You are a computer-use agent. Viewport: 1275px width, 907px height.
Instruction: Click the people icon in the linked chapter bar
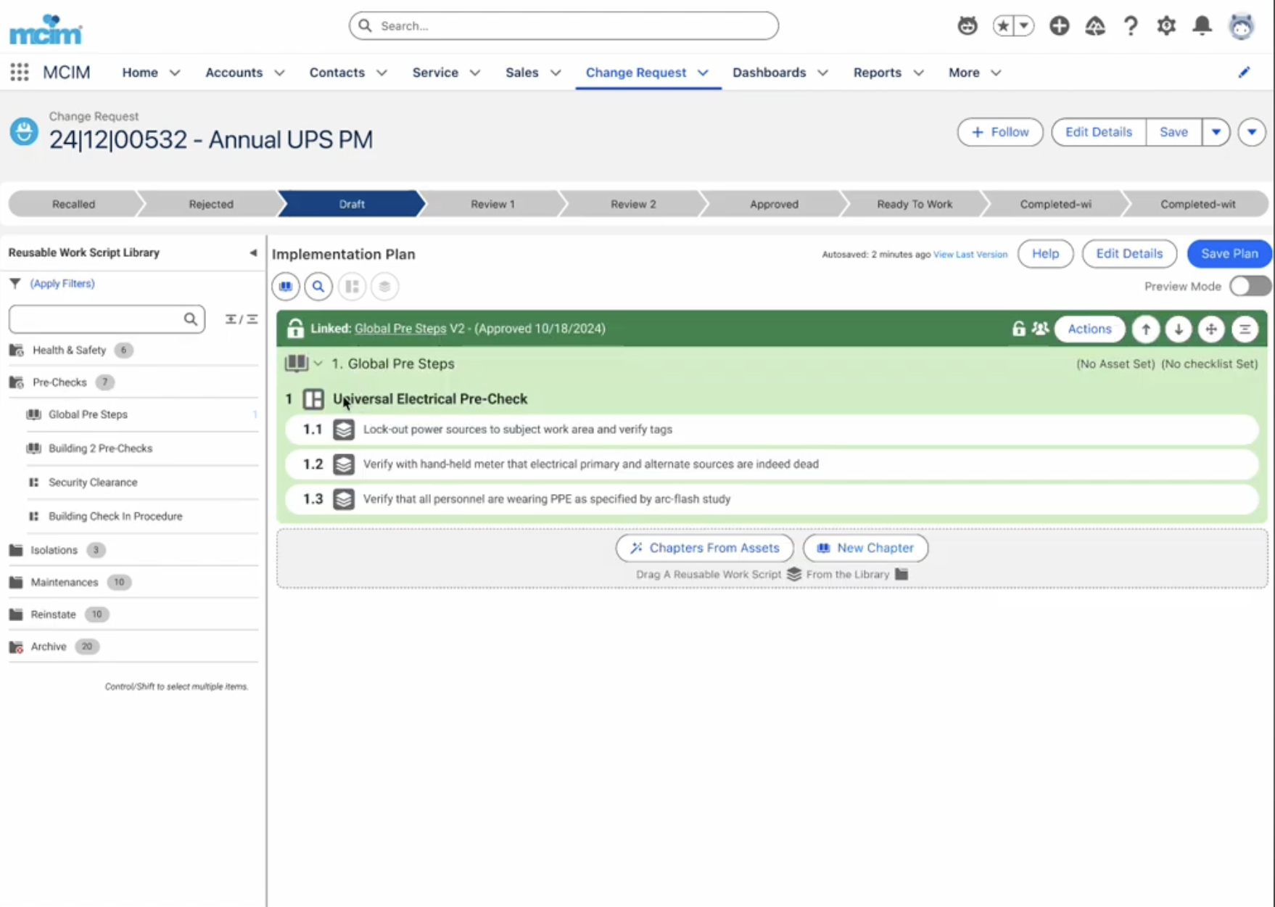(x=1040, y=329)
